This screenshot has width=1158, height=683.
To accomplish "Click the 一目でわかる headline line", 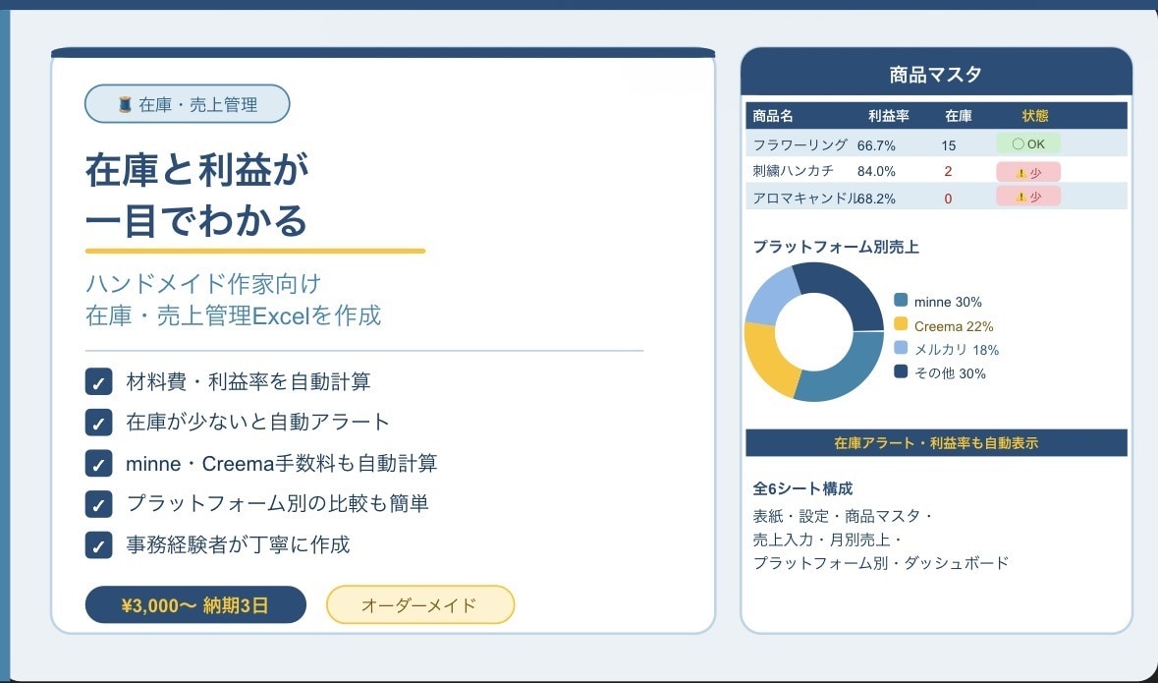I will pos(196,220).
